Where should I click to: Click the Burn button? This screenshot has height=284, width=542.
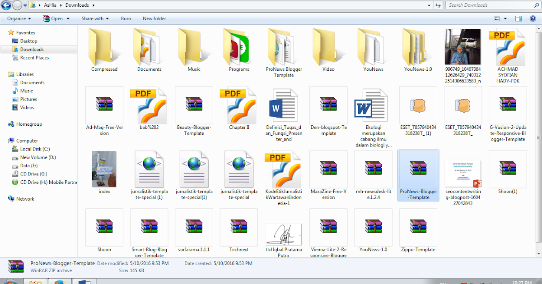click(x=126, y=18)
